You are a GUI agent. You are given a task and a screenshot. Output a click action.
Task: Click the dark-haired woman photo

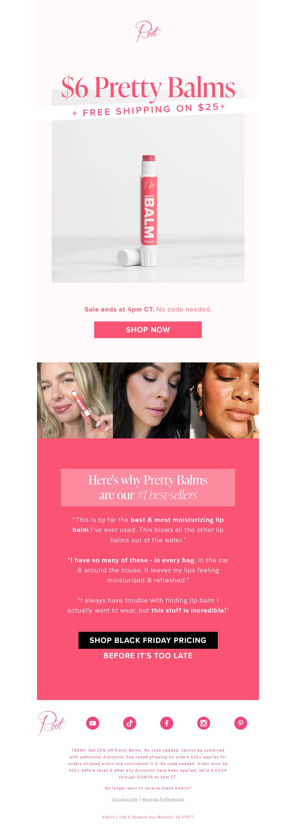pyautogui.click(x=151, y=401)
